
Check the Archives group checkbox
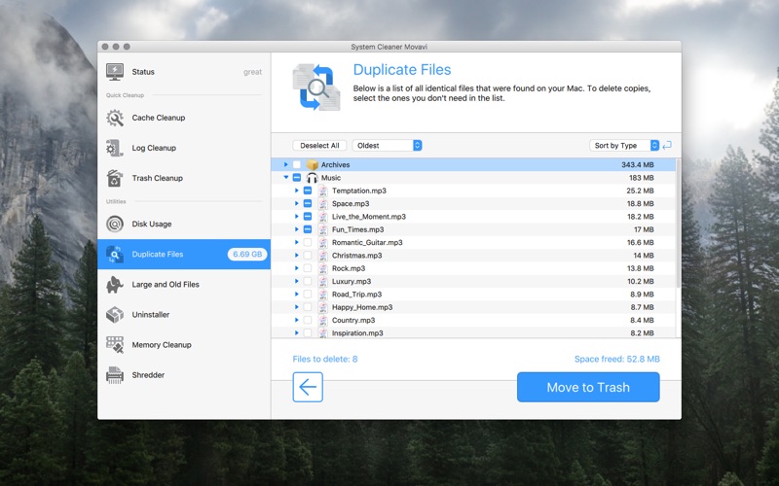pos(297,164)
